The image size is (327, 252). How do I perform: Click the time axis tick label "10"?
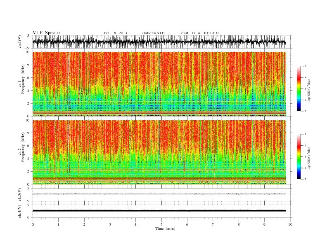[290, 224]
